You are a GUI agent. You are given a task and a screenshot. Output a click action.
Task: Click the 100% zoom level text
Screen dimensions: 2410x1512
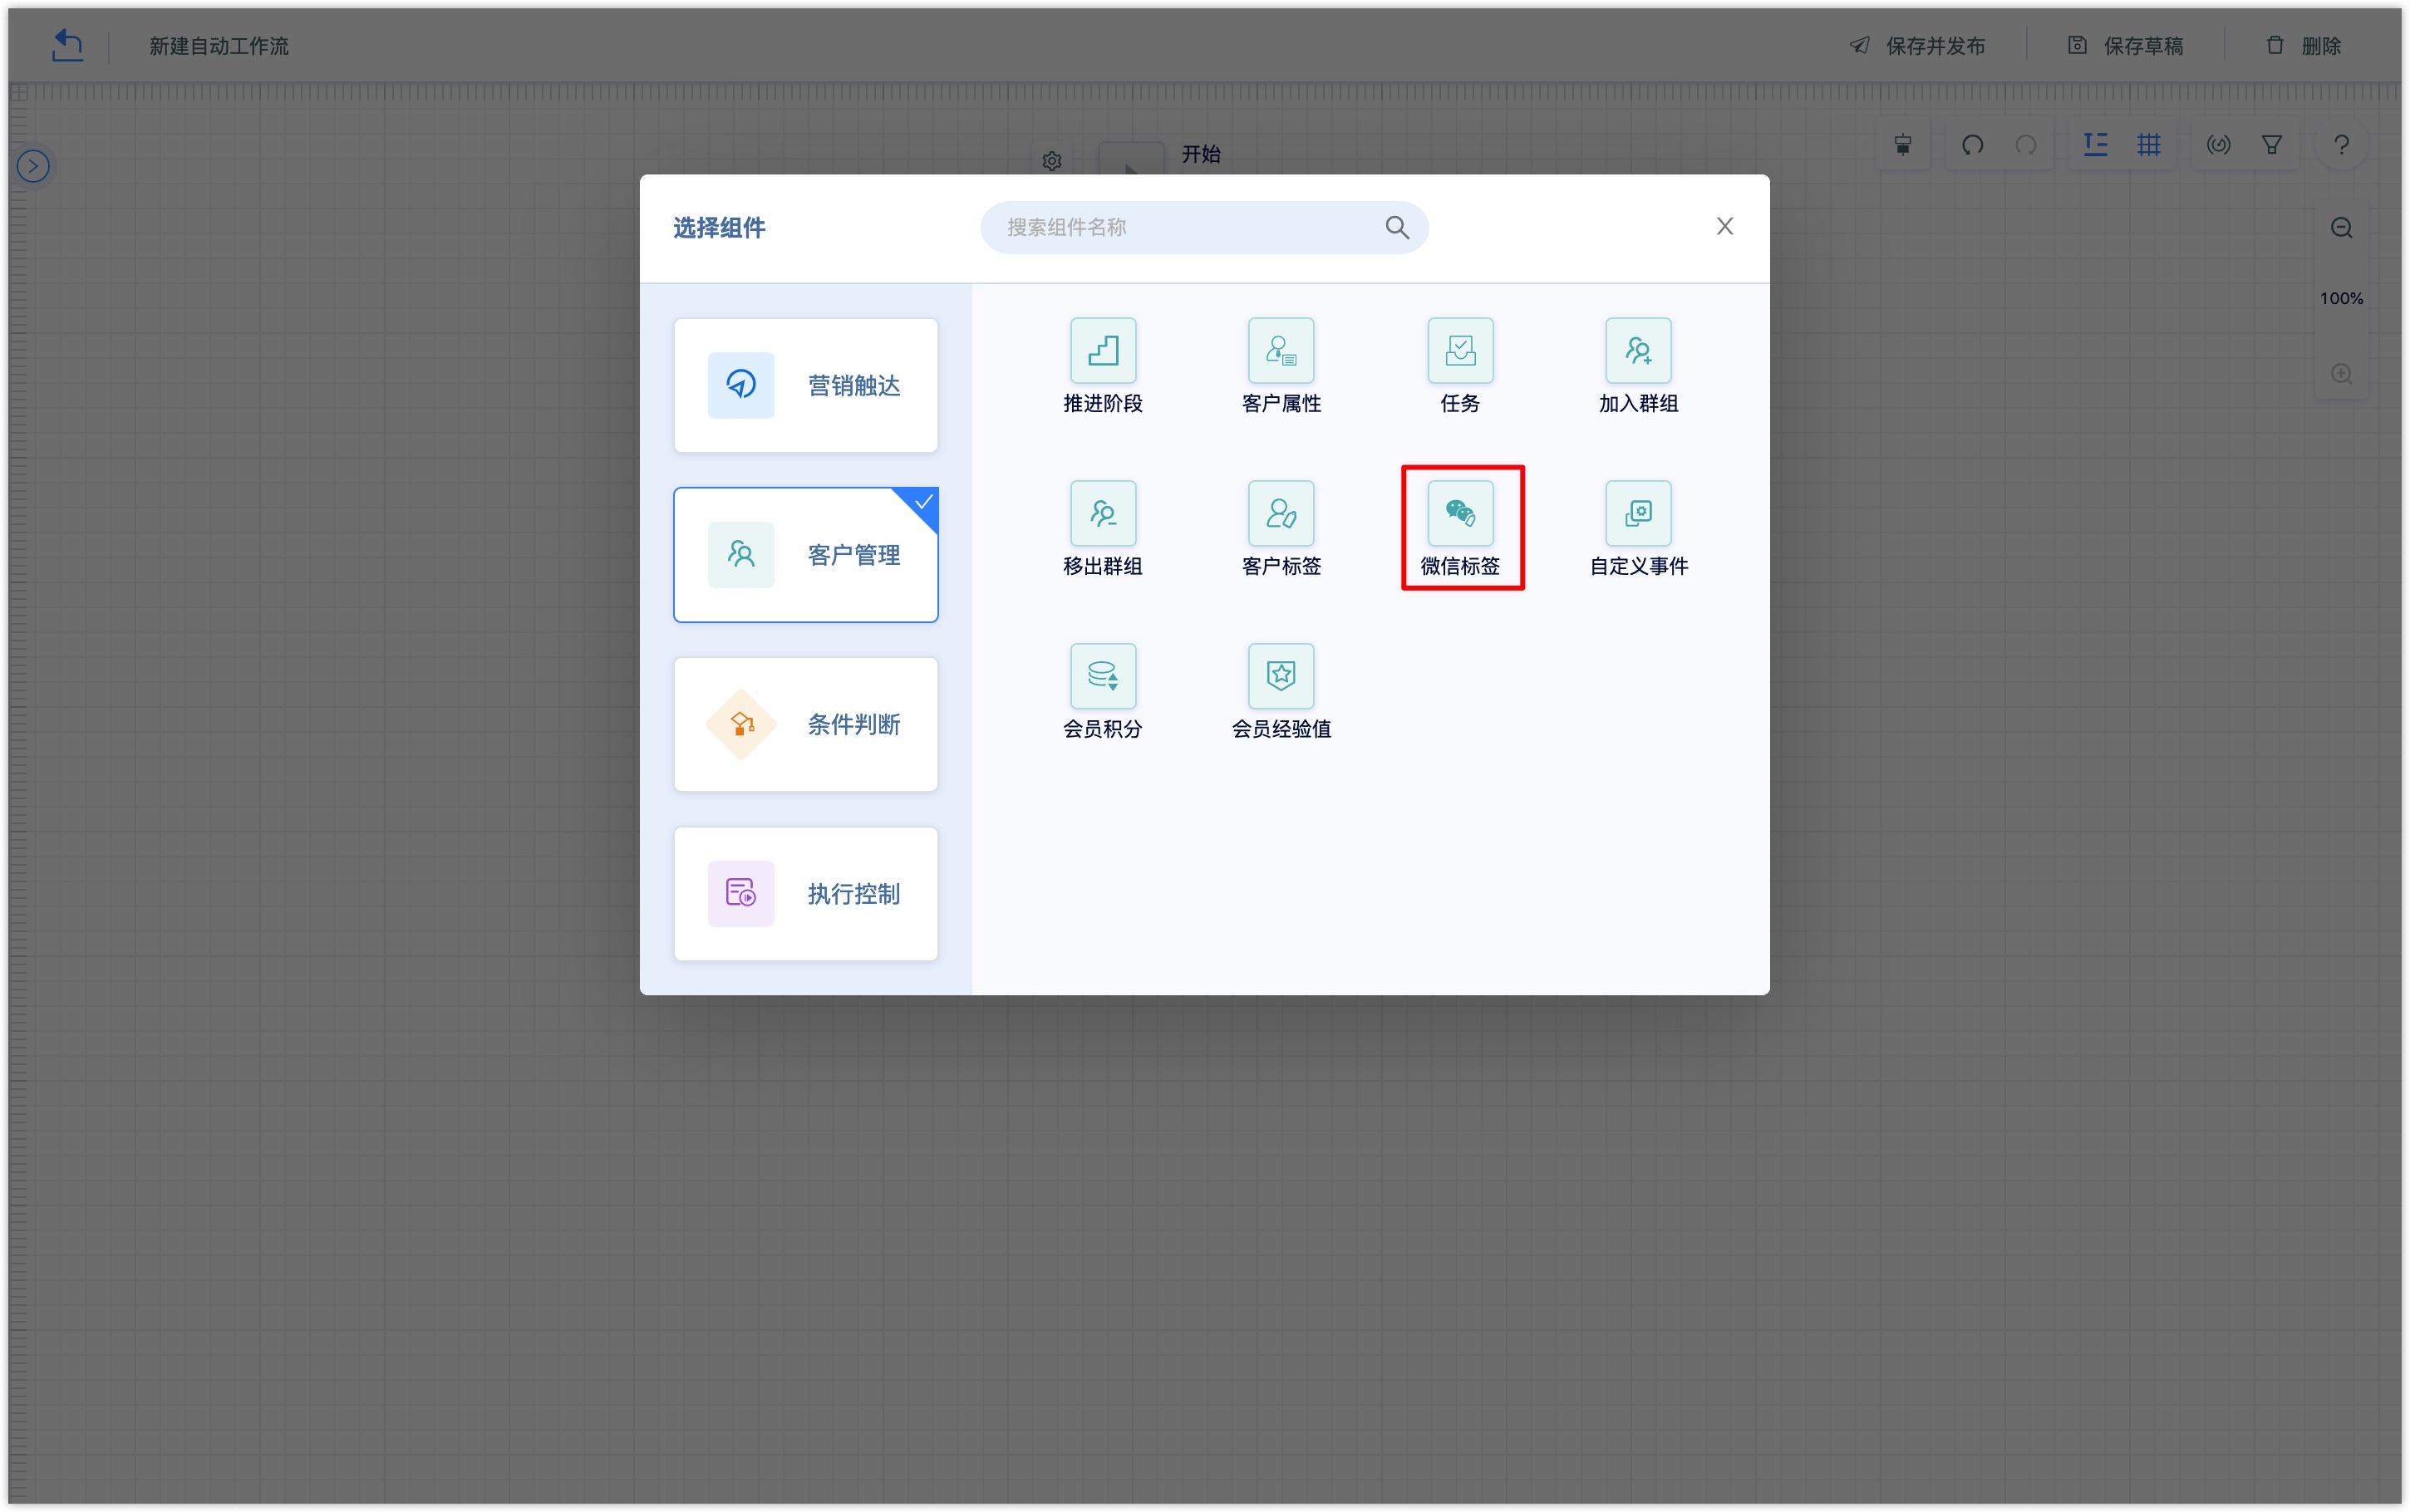coord(2341,298)
